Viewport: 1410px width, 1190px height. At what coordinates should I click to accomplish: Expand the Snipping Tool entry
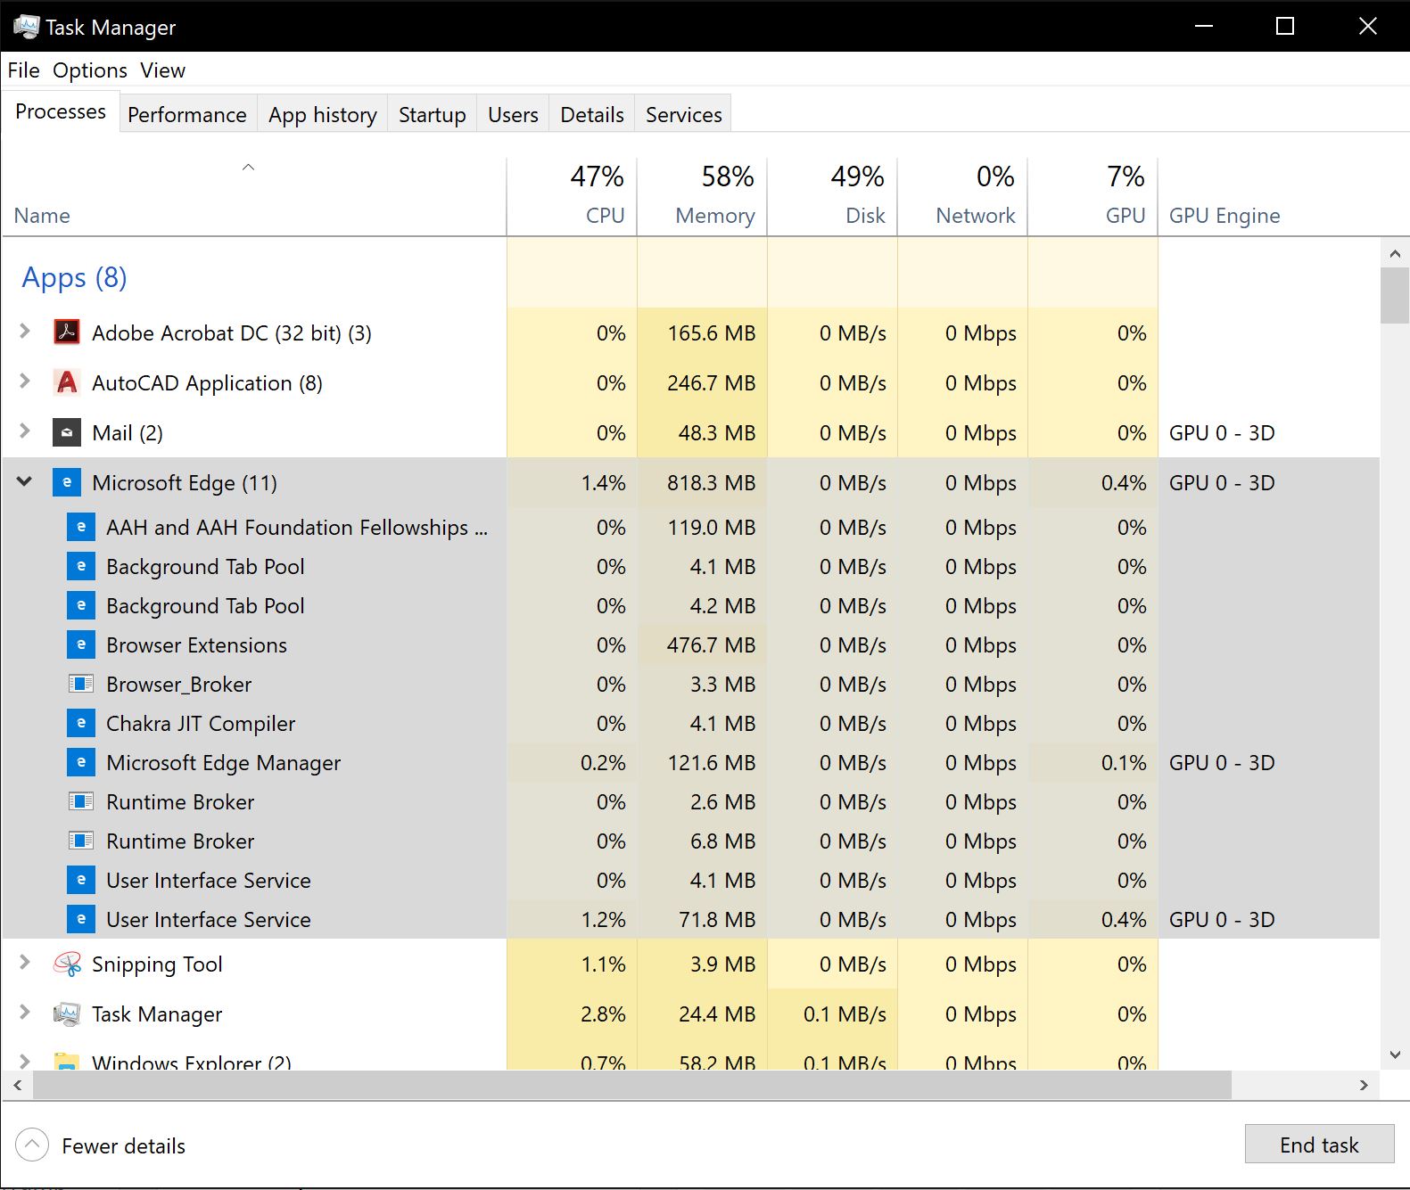tap(25, 963)
